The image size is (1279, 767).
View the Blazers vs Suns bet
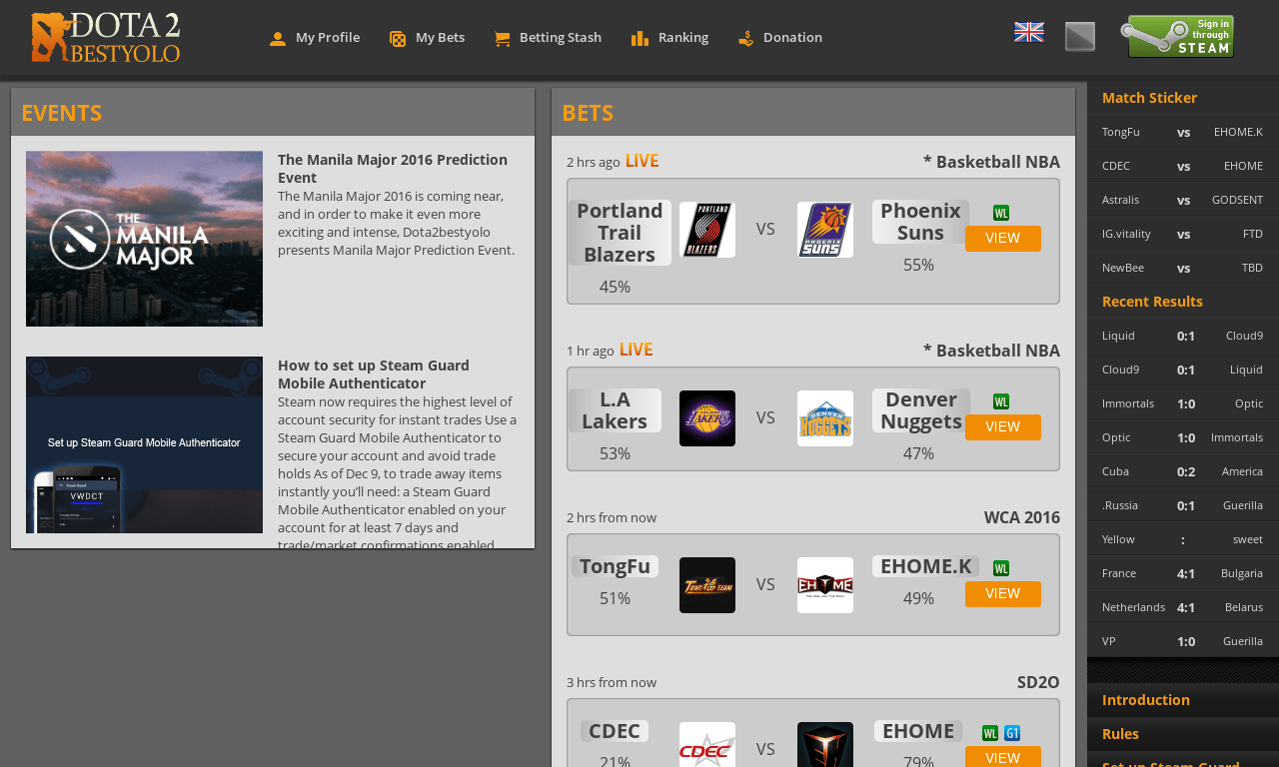point(1003,239)
